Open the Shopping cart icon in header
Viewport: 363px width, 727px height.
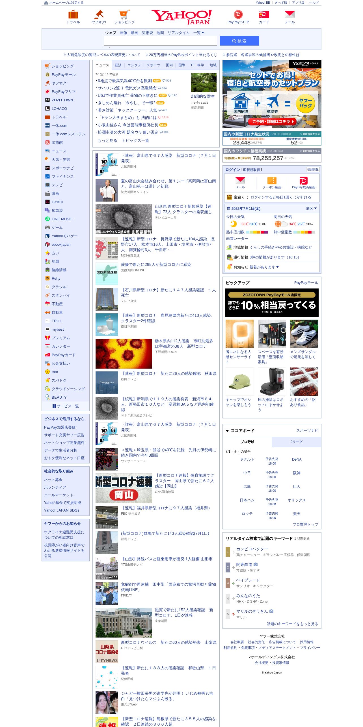pyautogui.click(x=124, y=14)
